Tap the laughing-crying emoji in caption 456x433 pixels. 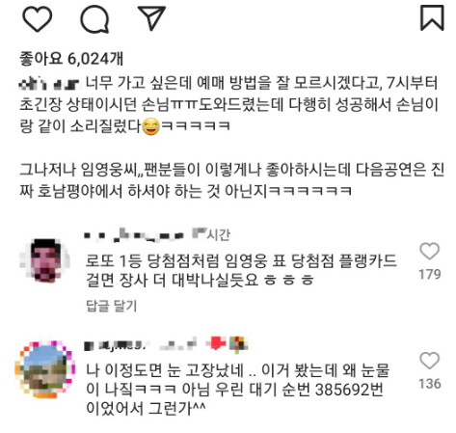pos(150,126)
